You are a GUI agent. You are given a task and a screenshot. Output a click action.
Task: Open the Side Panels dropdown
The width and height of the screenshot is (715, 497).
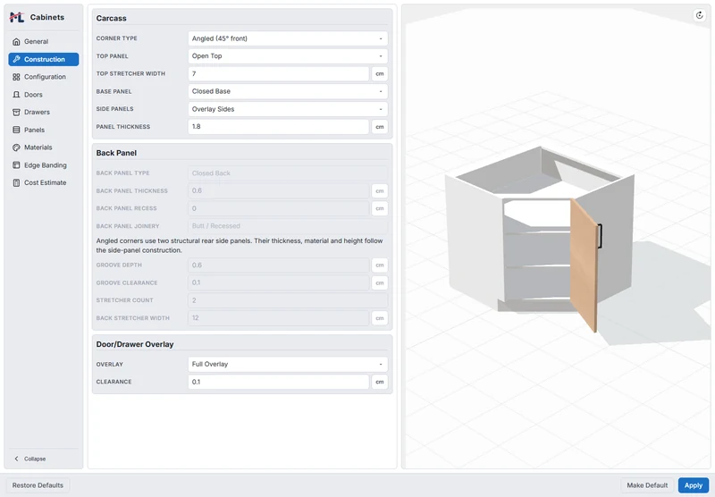click(x=288, y=109)
